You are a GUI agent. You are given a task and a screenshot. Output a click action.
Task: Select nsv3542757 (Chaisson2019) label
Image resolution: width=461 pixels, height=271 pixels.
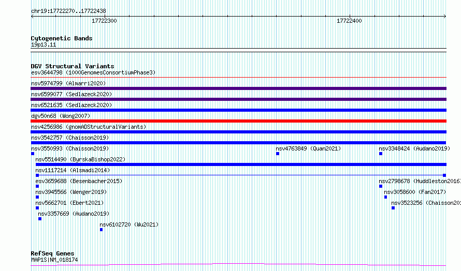(x=70, y=138)
